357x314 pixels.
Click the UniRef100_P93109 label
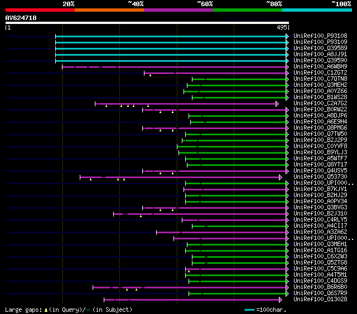pyautogui.click(x=320, y=42)
